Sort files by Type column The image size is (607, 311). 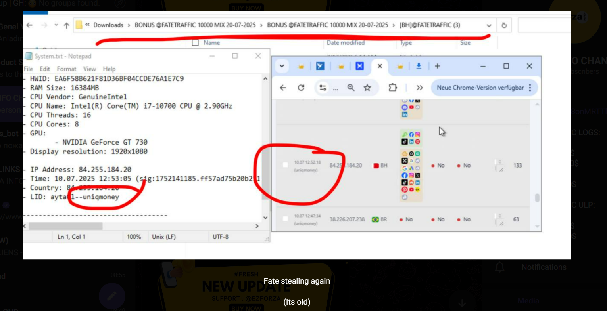[406, 42]
